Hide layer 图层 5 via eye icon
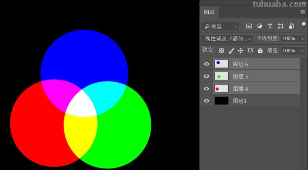 207,77
